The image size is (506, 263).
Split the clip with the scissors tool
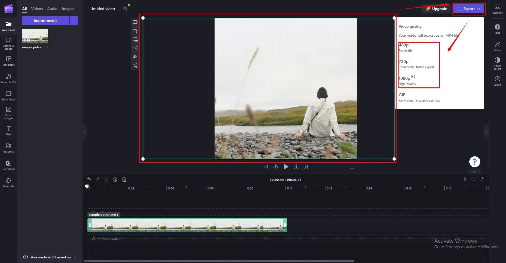(x=106, y=179)
